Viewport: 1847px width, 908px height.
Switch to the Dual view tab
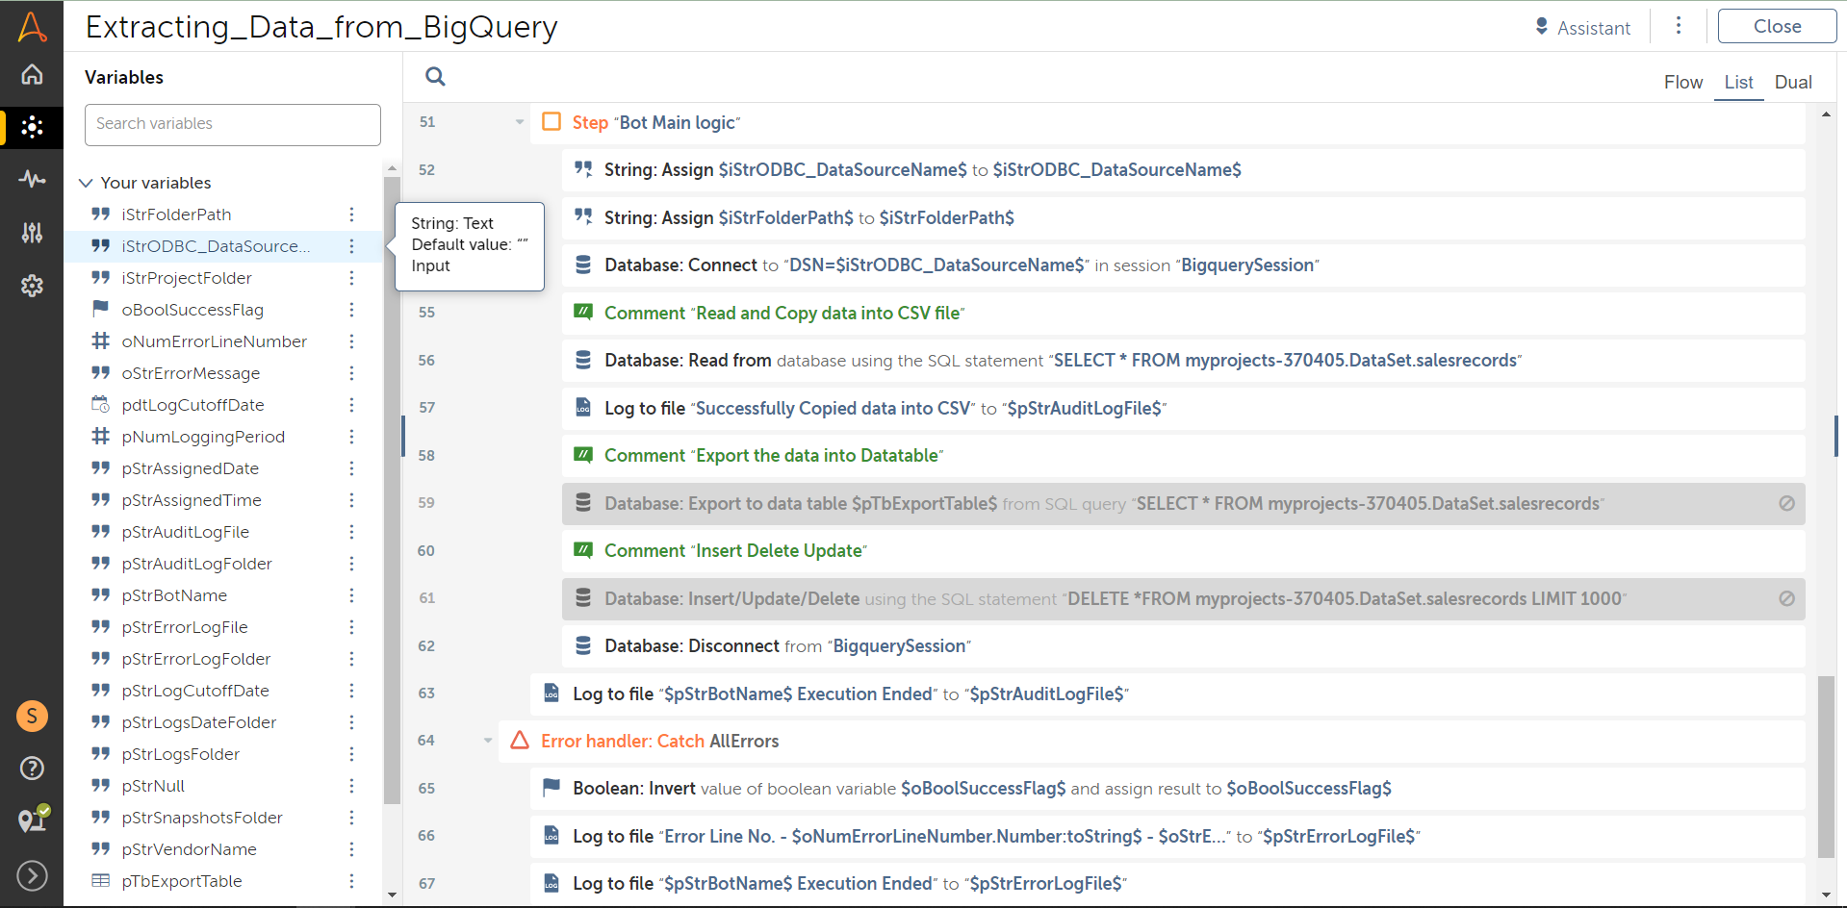click(1792, 83)
